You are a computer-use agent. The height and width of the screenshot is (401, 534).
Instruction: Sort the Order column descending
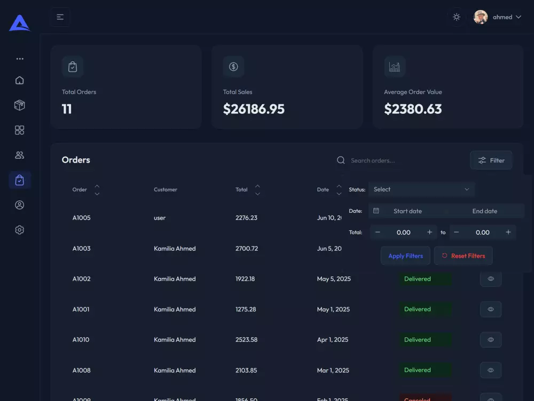[97, 194]
